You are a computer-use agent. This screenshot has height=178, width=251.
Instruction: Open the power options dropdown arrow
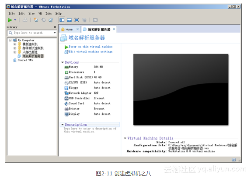click(x=15, y=20)
